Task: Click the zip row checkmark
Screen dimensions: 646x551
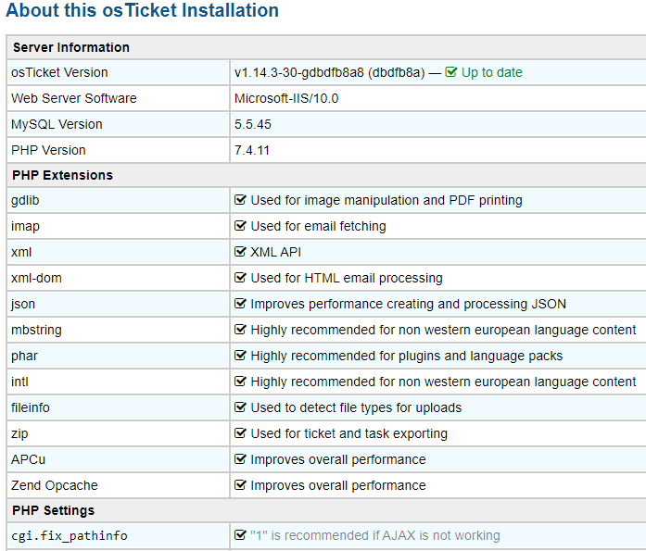Action: click(240, 433)
